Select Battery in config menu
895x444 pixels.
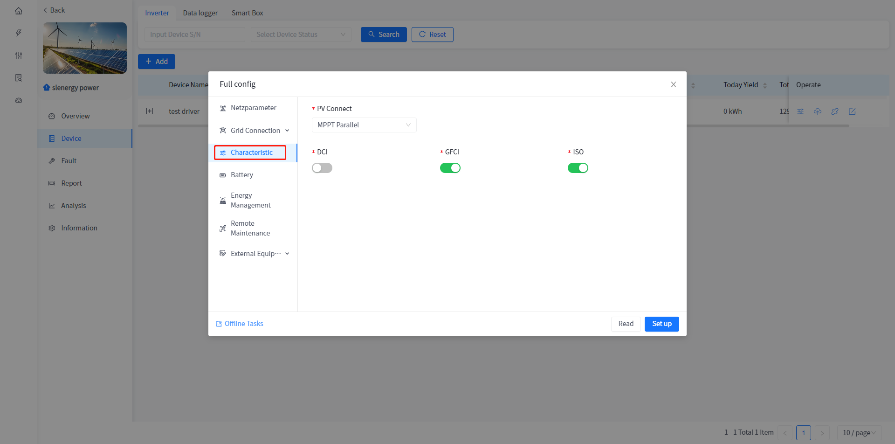coord(241,175)
